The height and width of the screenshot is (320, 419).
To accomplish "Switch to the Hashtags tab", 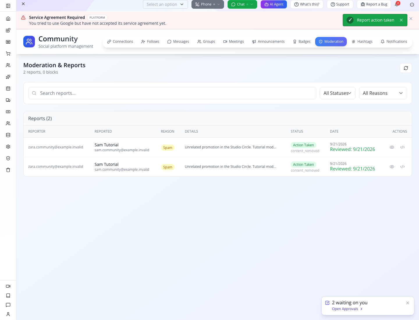I will (362, 42).
